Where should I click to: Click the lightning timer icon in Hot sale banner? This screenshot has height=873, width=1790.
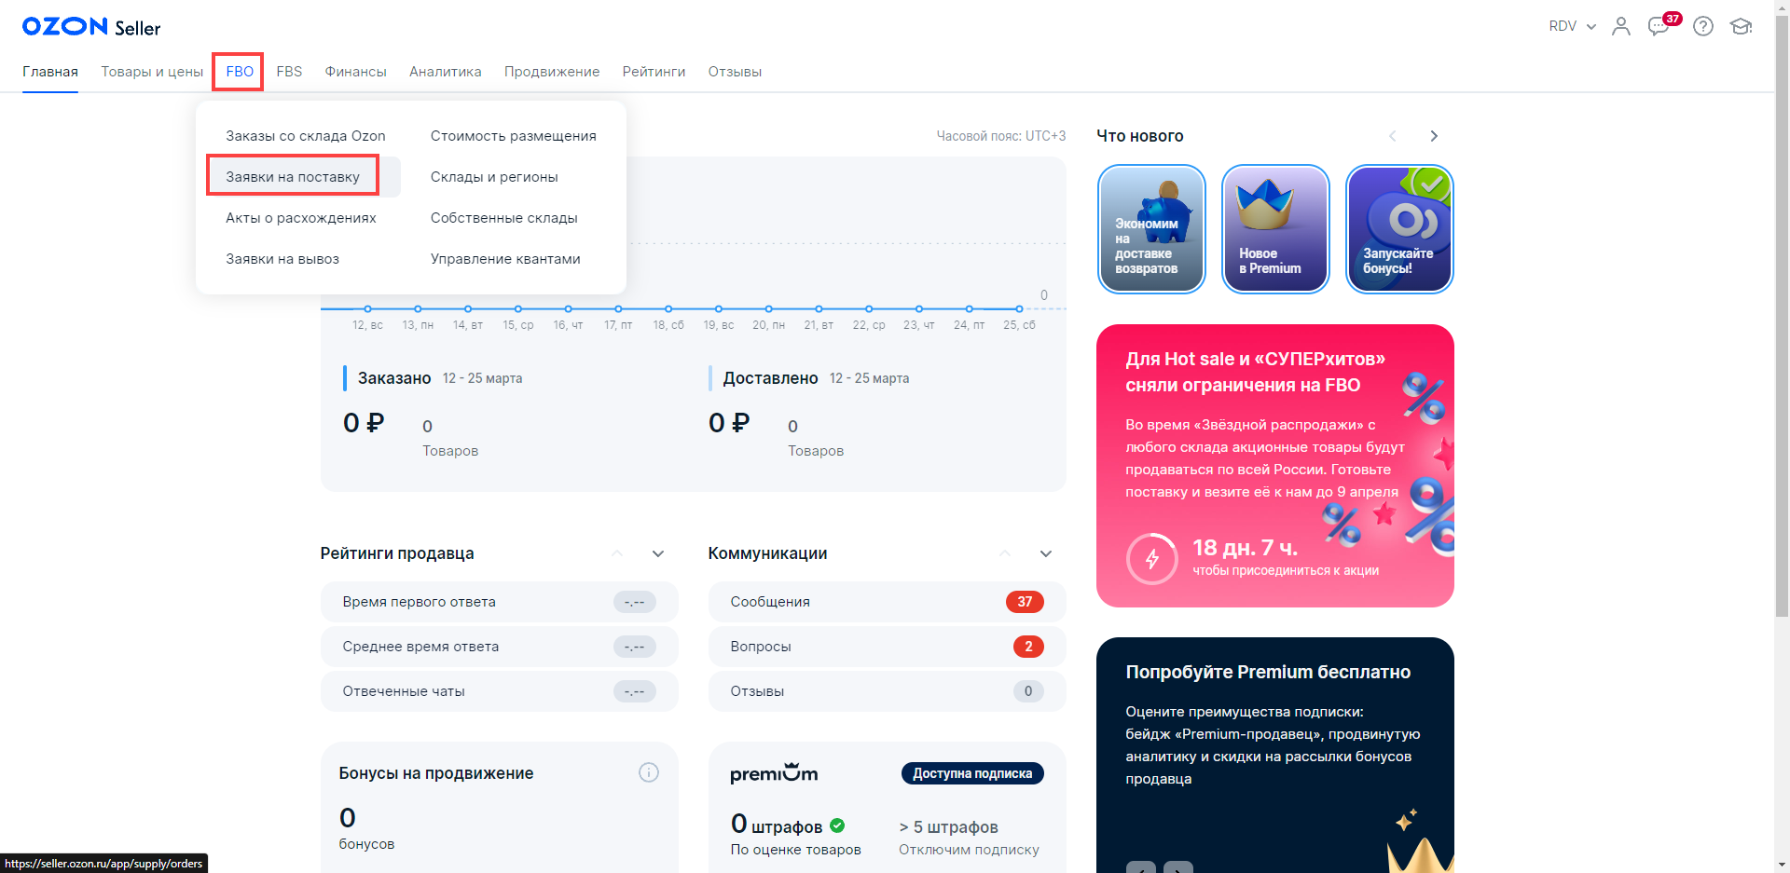[x=1152, y=559]
